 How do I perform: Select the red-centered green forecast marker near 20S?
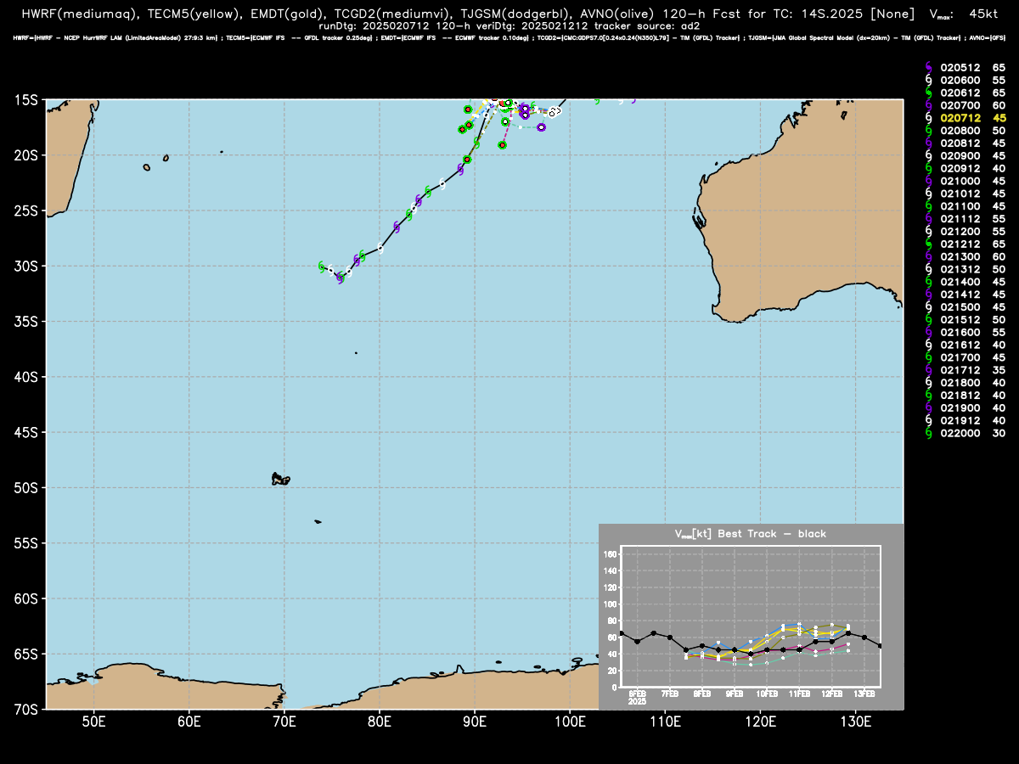[x=467, y=160]
